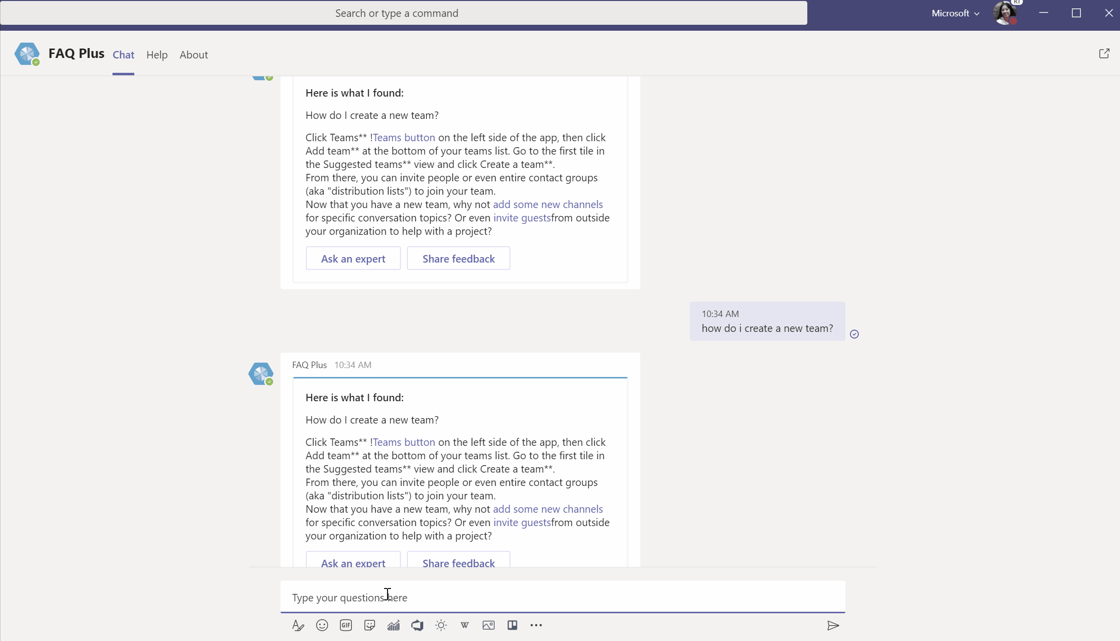Click the emoji picker icon
This screenshot has height=641, width=1120.
coord(322,625)
